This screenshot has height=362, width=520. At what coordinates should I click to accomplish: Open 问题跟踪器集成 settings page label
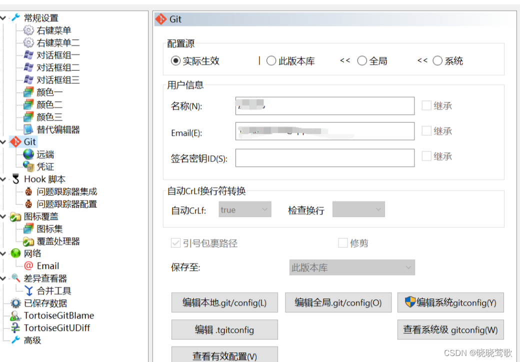pyautogui.click(x=66, y=191)
